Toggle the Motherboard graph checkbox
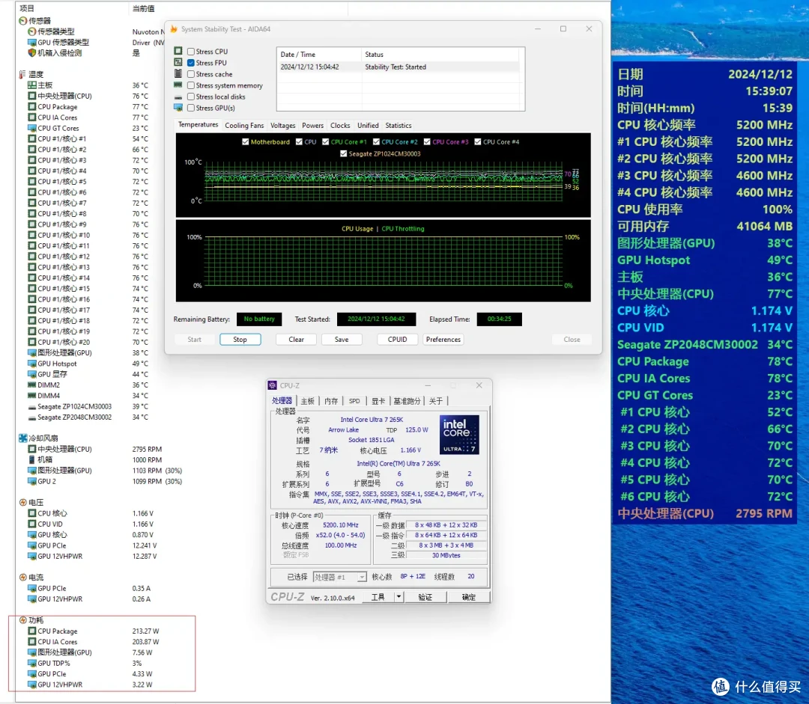The image size is (809, 704). click(246, 141)
